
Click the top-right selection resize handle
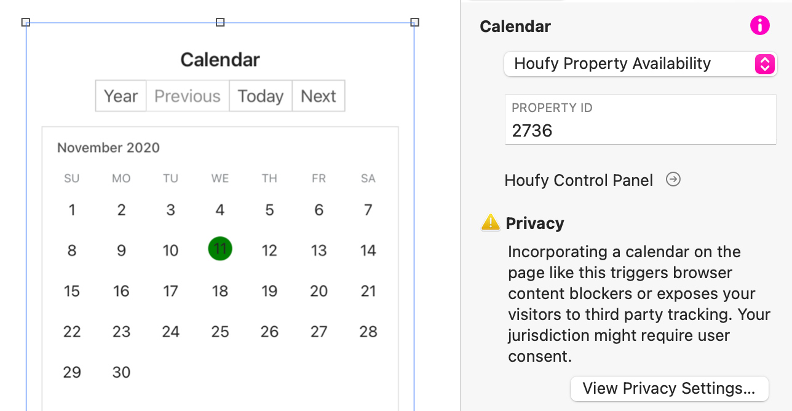point(414,23)
